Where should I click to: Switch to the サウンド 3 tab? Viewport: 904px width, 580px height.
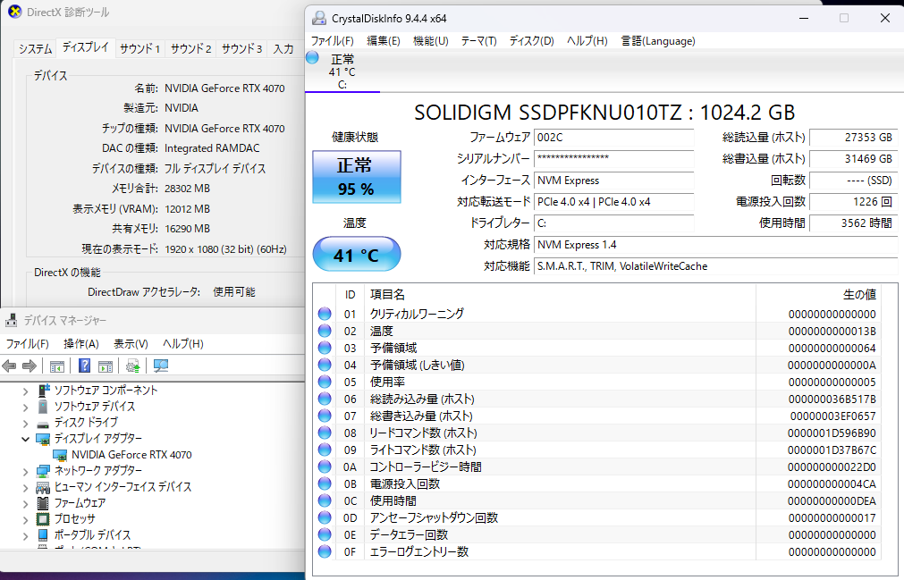tap(242, 49)
